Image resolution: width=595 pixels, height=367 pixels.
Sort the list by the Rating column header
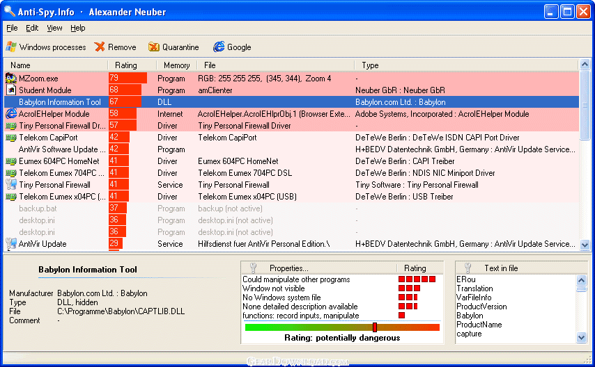pos(132,65)
